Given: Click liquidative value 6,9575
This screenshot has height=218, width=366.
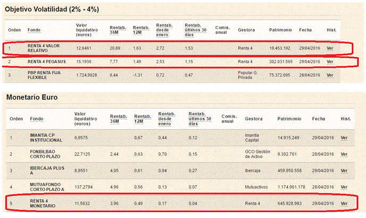Looking at the screenshot, I should click(x=81, y=138).
